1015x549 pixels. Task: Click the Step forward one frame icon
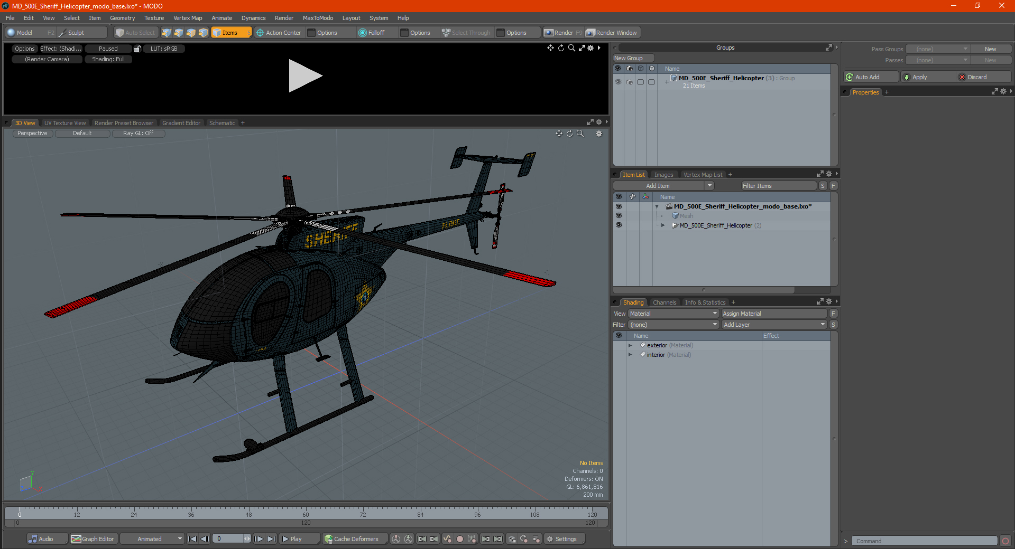(x=259, y=539)
